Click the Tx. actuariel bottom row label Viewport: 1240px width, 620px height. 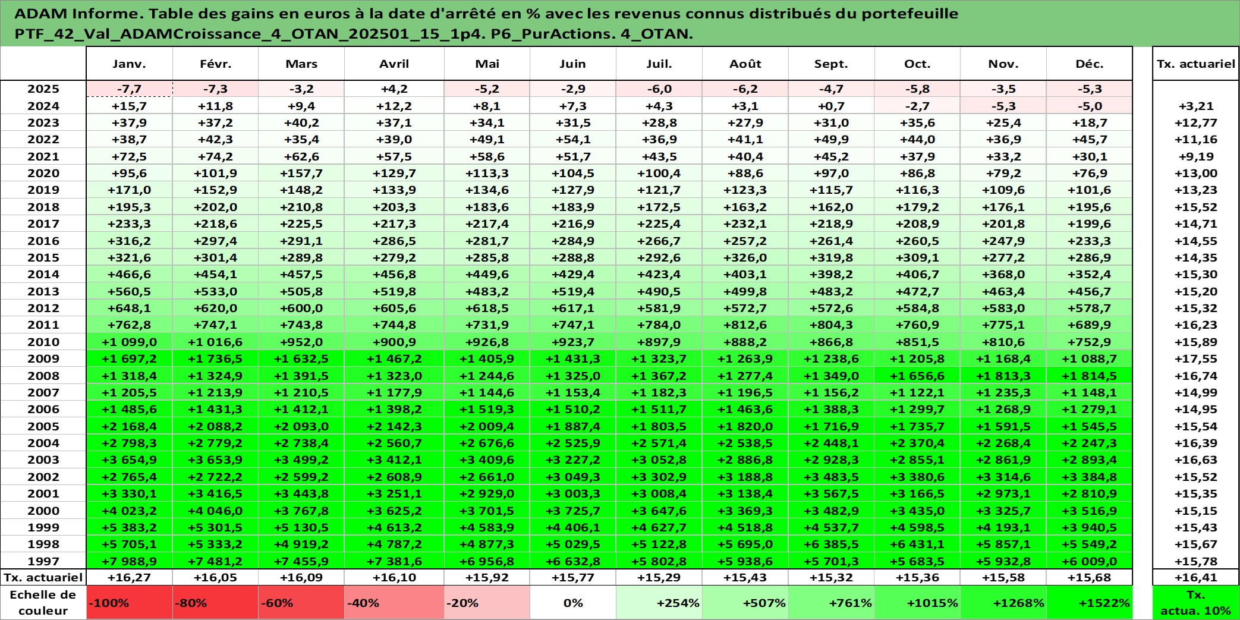[x=43, y=577]
